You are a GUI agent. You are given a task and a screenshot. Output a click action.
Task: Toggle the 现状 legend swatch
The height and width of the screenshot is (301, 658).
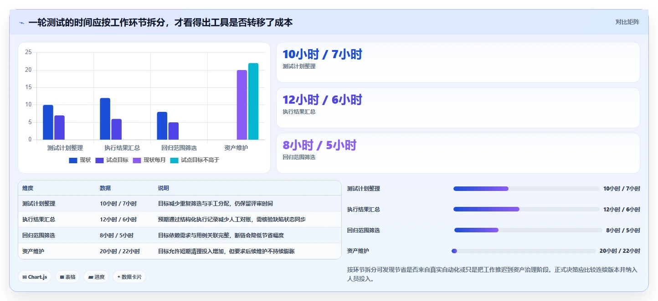73,160
